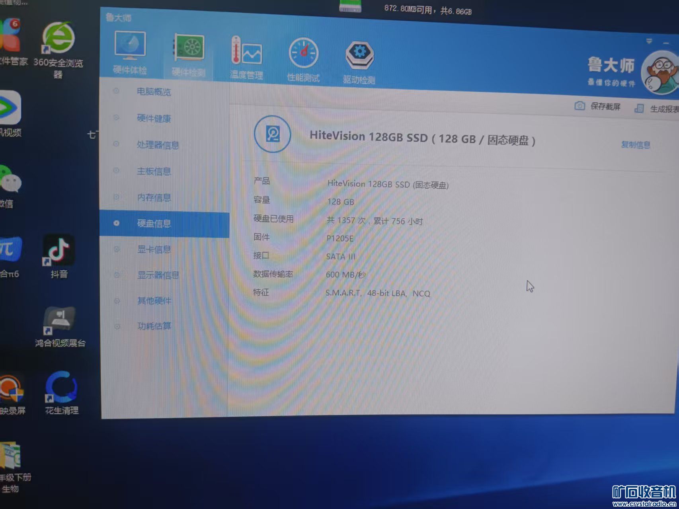Select 电脑概览 in the sidebar

tap(154, 92)
